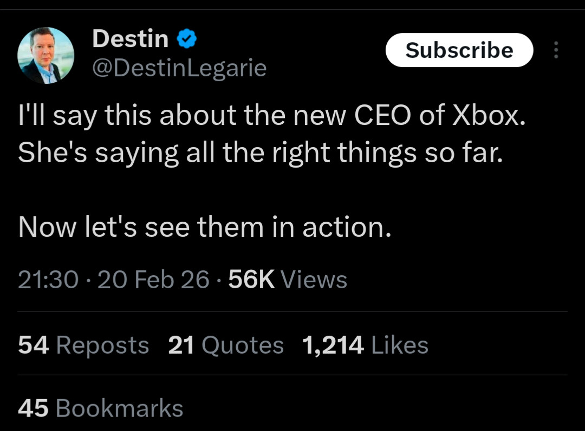View the 1,214 Likes list
Screen dimensions: 585x431
365,345
